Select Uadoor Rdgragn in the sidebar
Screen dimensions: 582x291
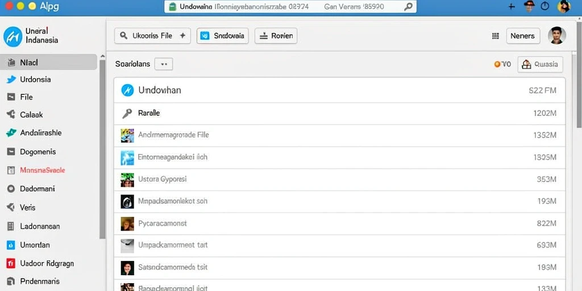tap(47, 264)
